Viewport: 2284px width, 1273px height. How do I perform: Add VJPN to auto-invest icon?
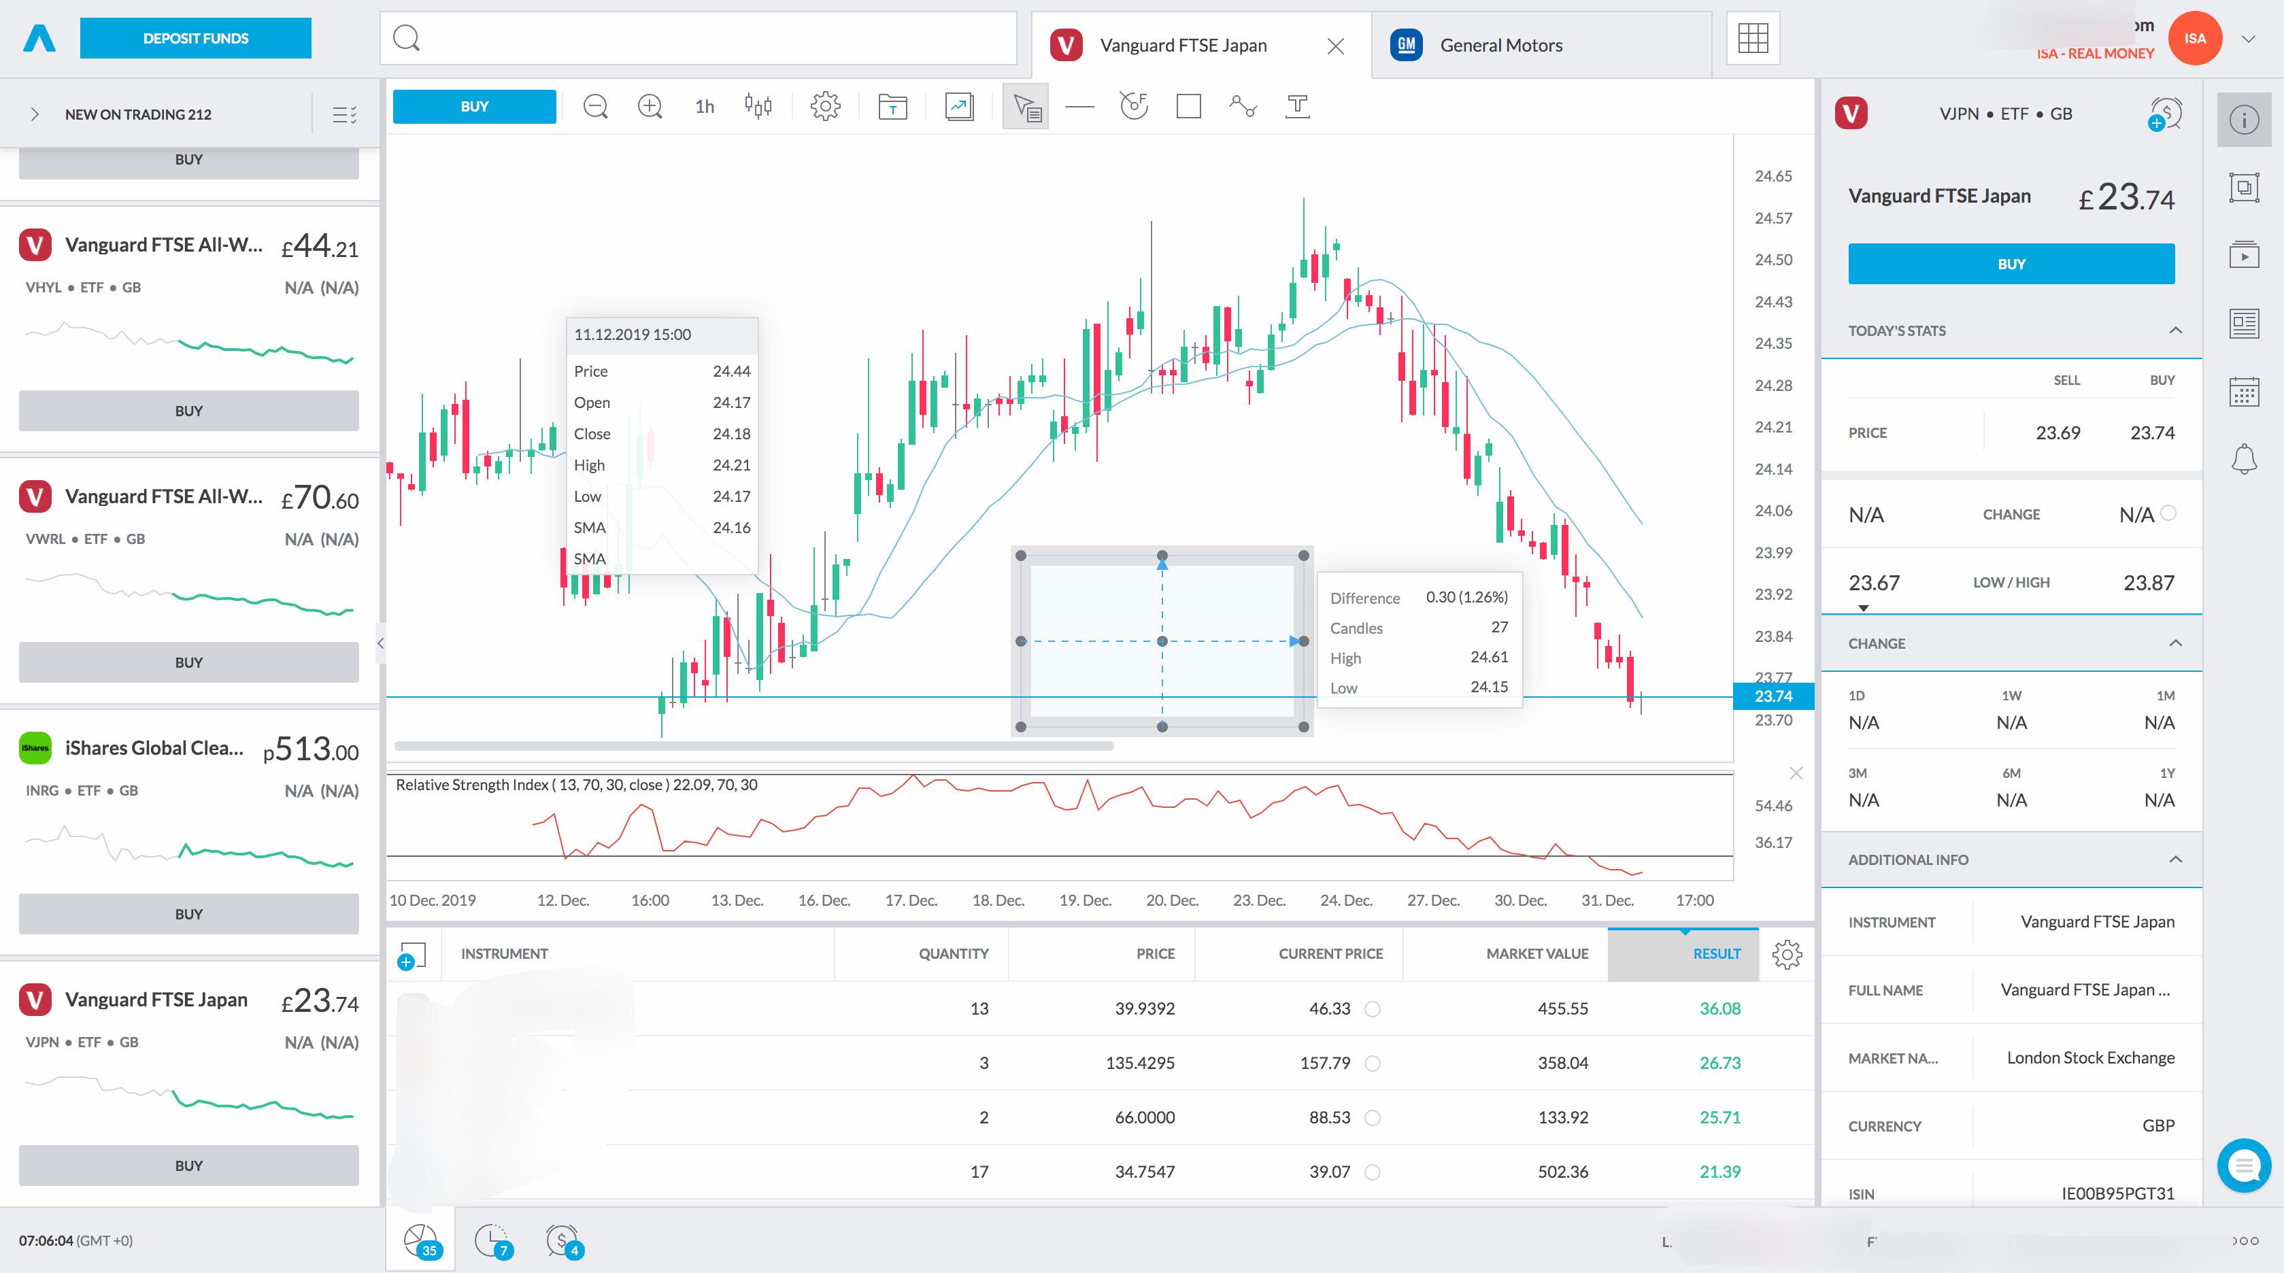(2164, 115)
